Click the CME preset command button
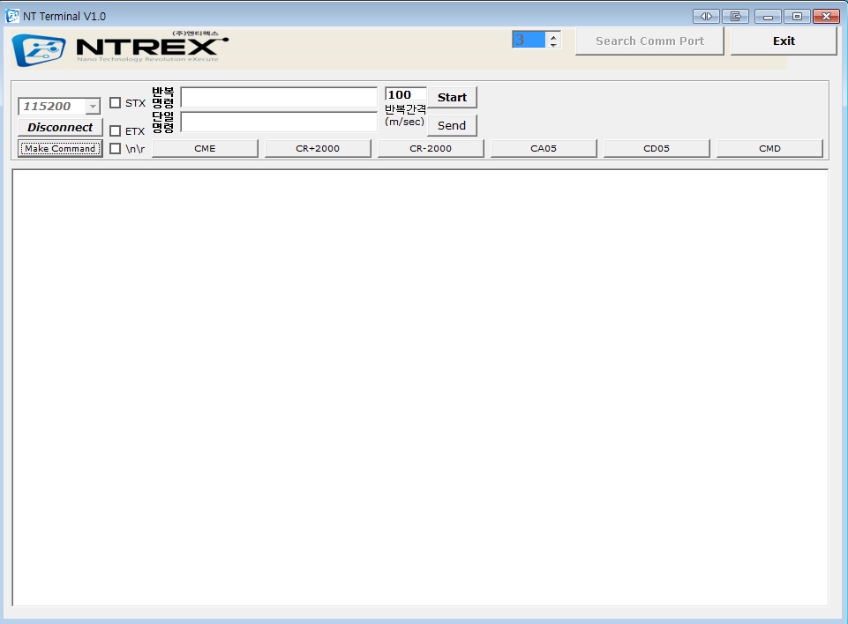The width and height of the screenshot is (848, 624). [205, 149]
